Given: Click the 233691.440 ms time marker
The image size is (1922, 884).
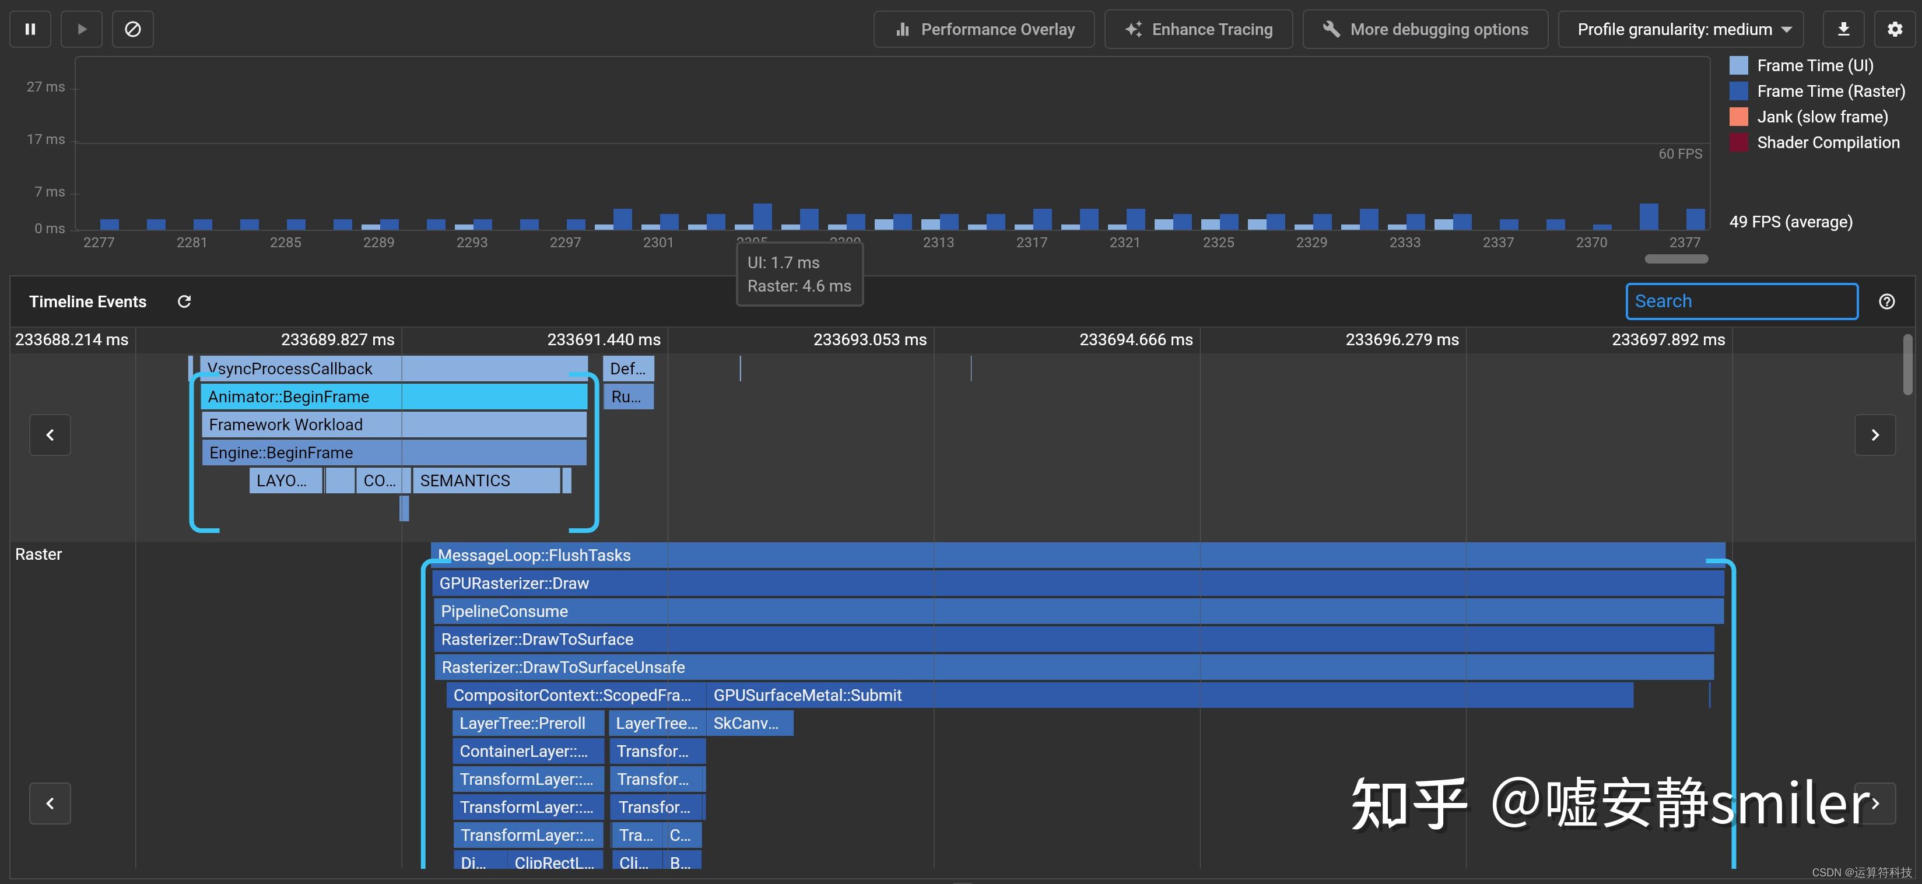Looking at the screenshot, I should (604, 339).
